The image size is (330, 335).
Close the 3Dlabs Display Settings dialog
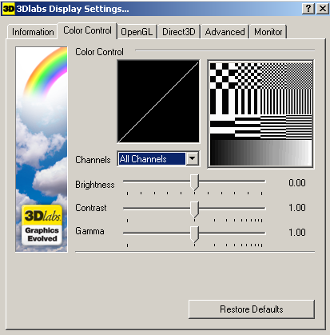[322, 9]
